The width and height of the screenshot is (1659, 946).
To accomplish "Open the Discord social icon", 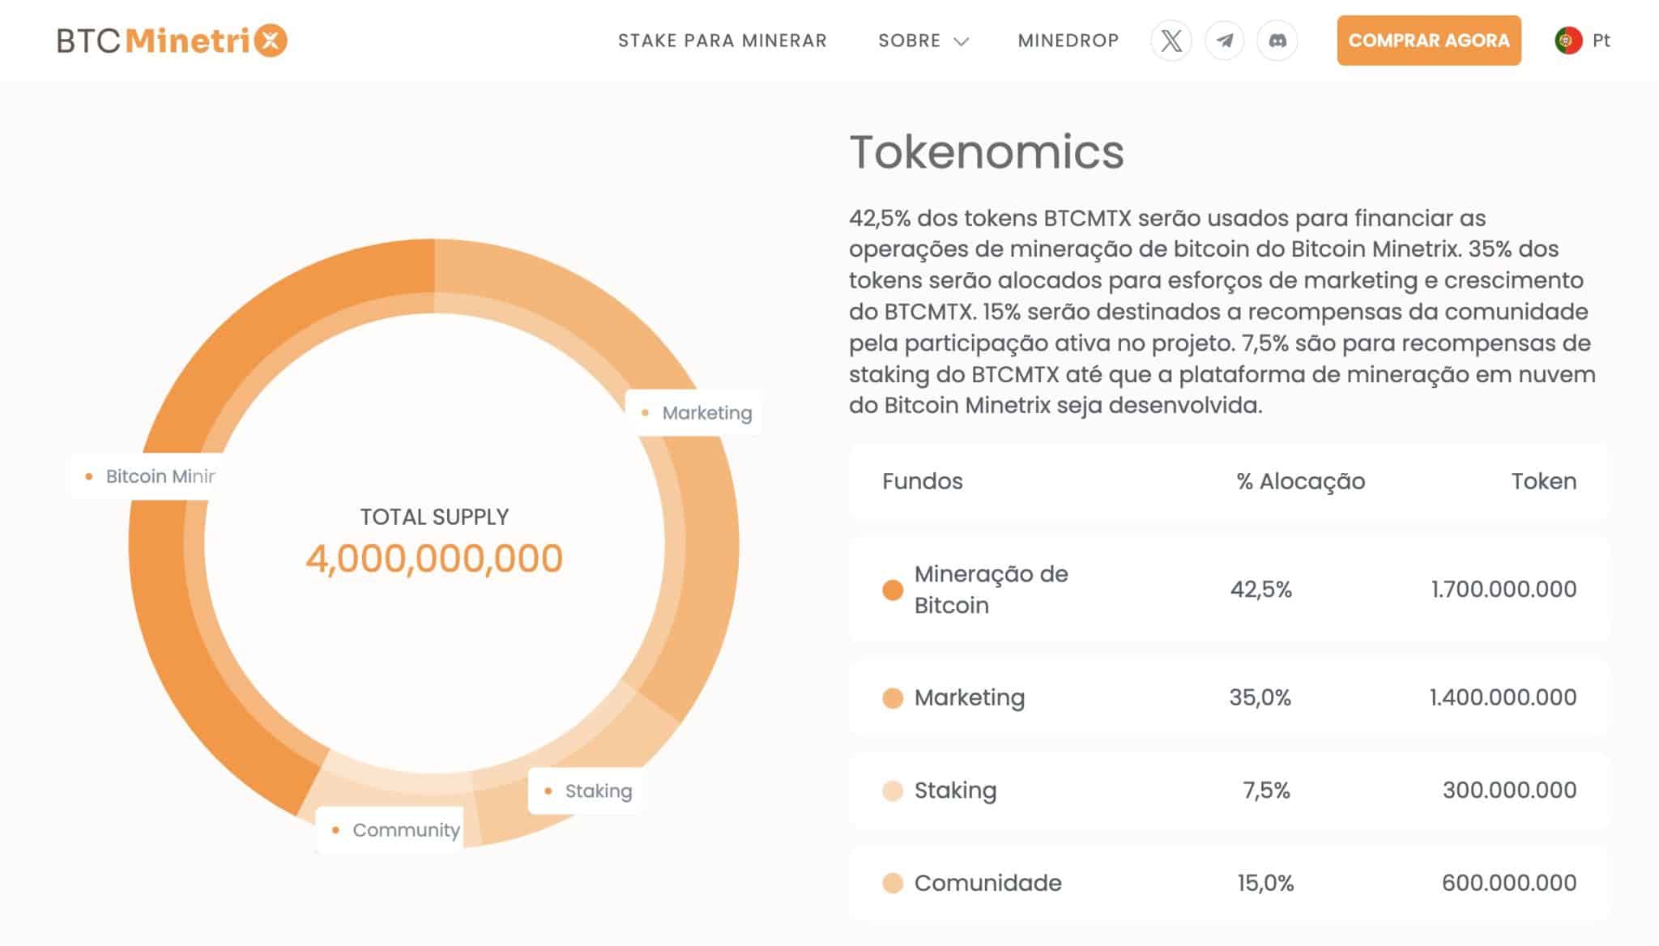I will pyautogui.click(x=1277, y=40).
